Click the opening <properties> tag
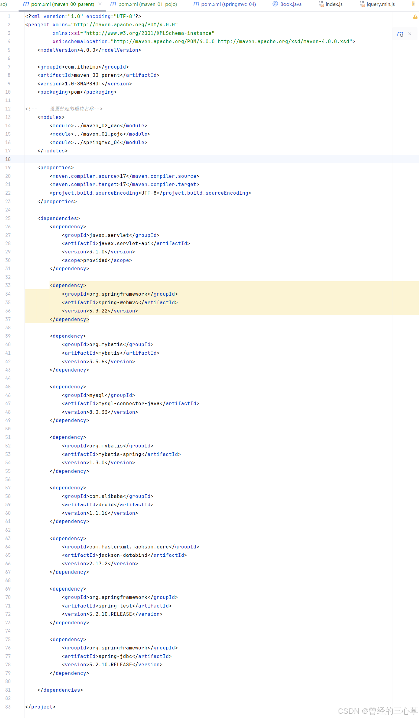This screenshot has height=718, width=419. (56, 168)
